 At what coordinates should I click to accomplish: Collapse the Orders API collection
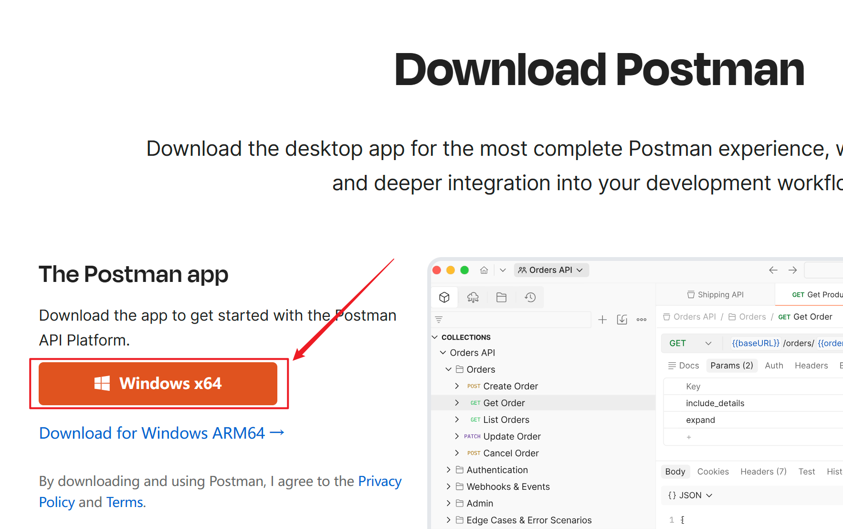pyautogui.click(x=443, y=353)
